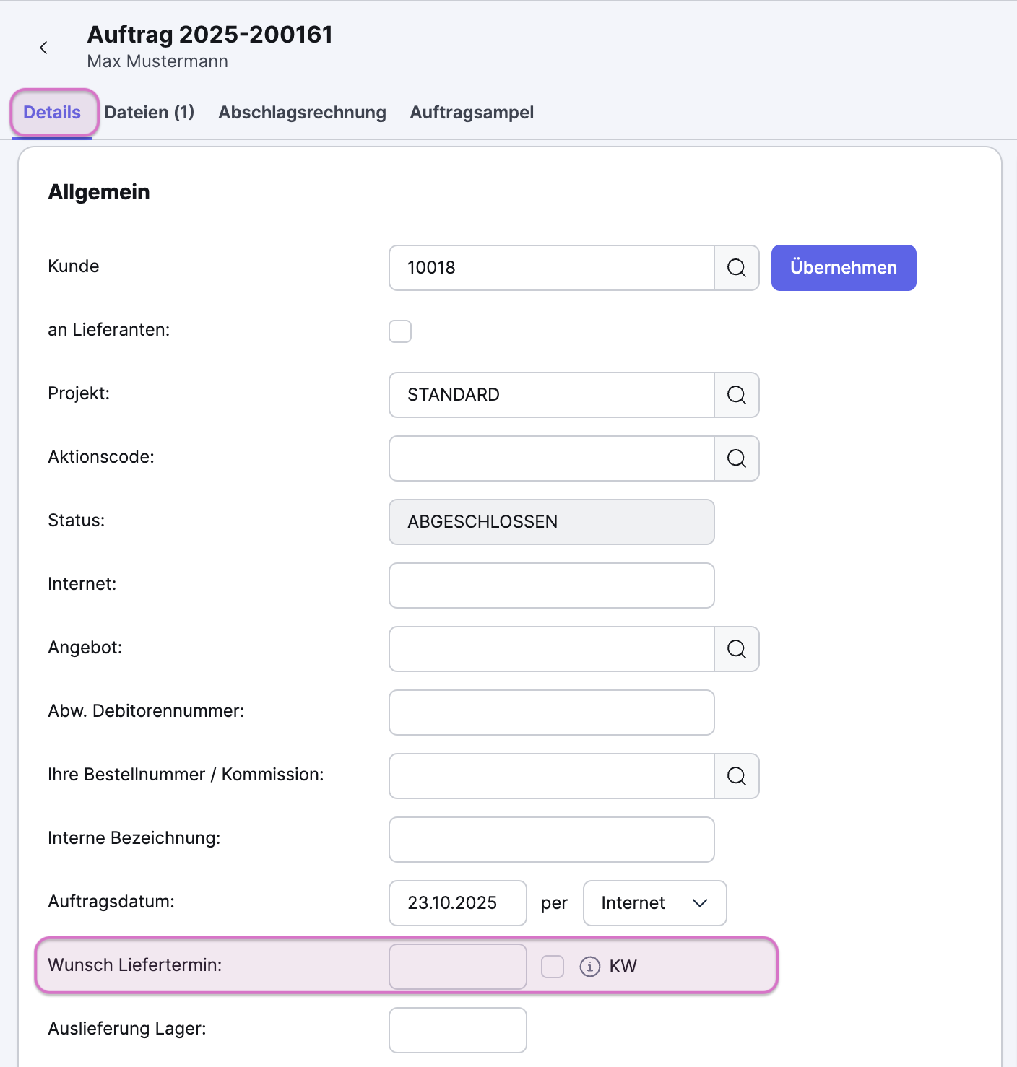The image size is (1017, 1067).
Task: Click the Auslieferung Lager field
Action: [457, 1030]
